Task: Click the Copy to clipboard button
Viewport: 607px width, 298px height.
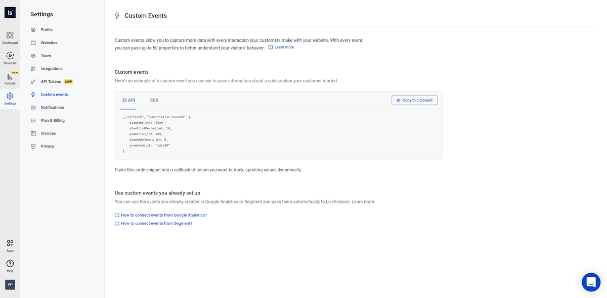Action: tap(414, 101)
